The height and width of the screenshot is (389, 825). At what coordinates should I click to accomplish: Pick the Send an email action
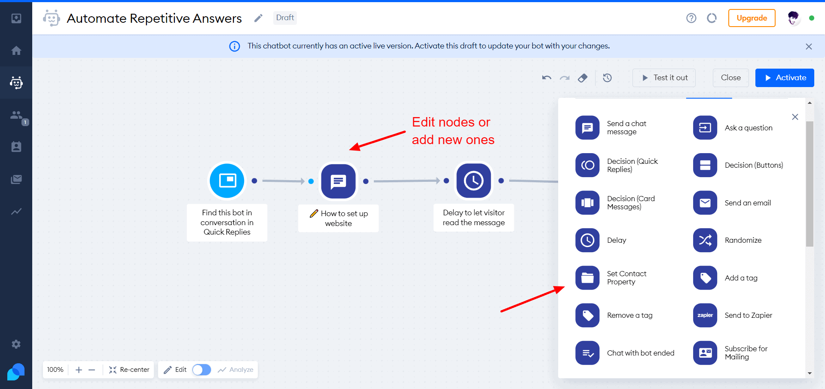(x=705, y=203)
